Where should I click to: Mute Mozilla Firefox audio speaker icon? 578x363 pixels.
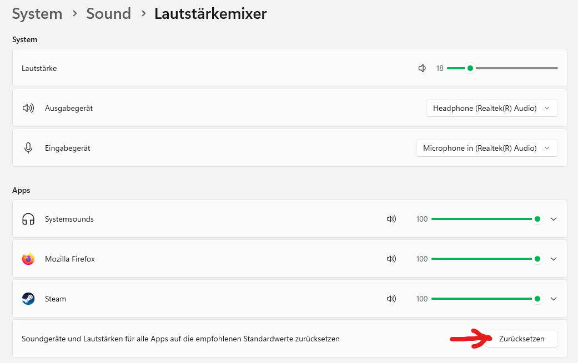[391, 259]
